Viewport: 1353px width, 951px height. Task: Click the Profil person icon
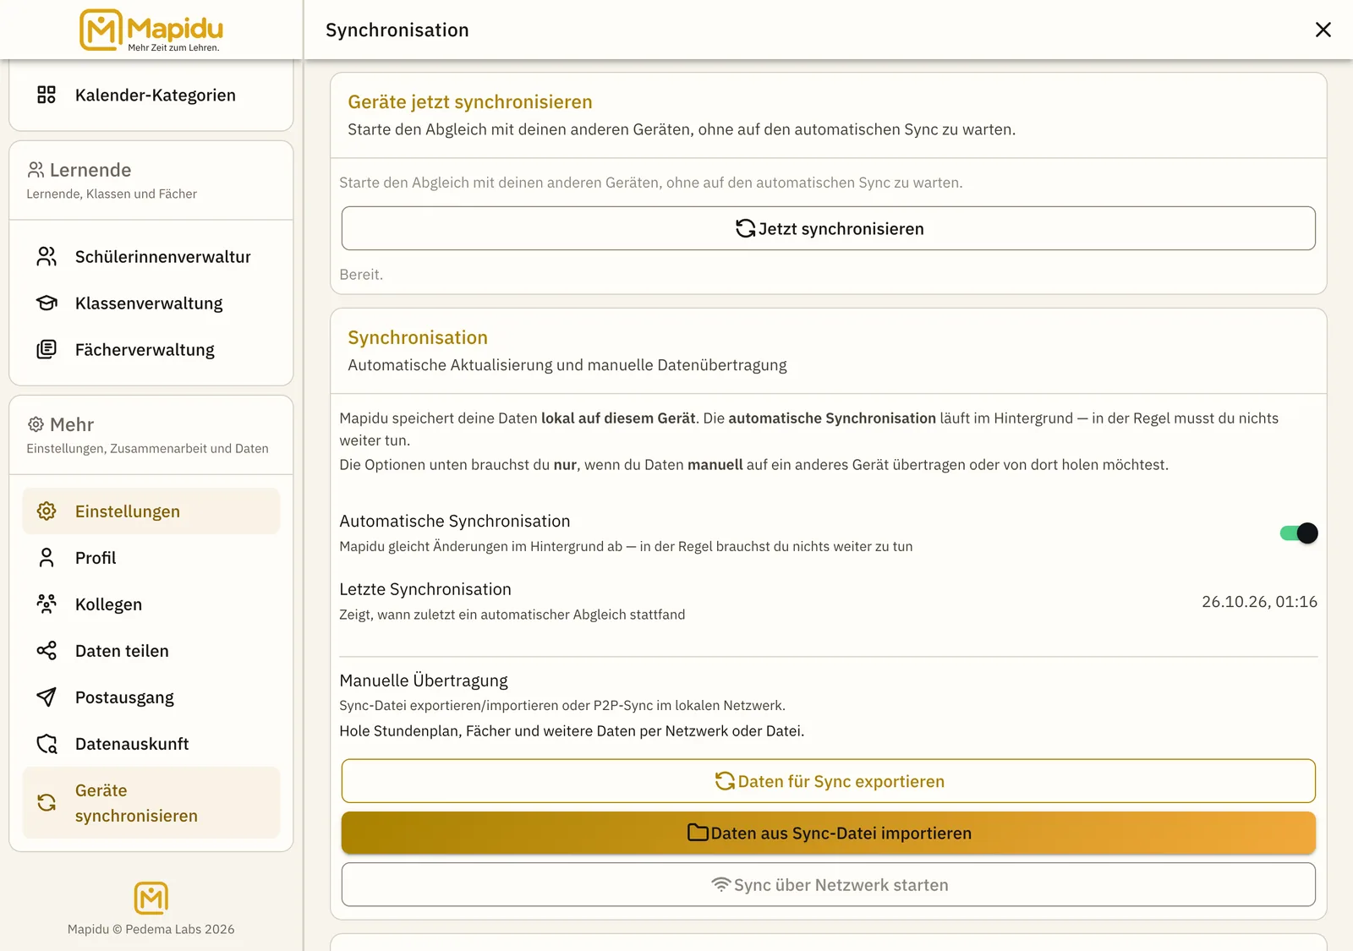47,557
